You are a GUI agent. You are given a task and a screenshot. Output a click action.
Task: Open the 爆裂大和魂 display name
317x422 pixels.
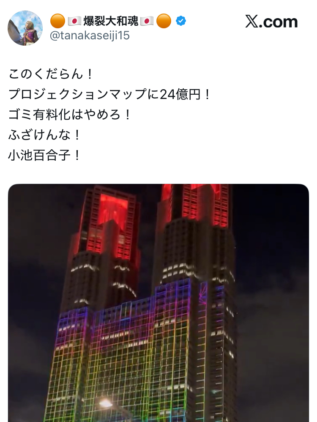click(x=111, y=21)
